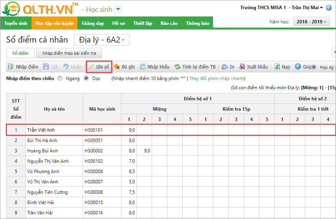
Task: Open help via the blue question mark icon
Action: click(x=298, y=67)
